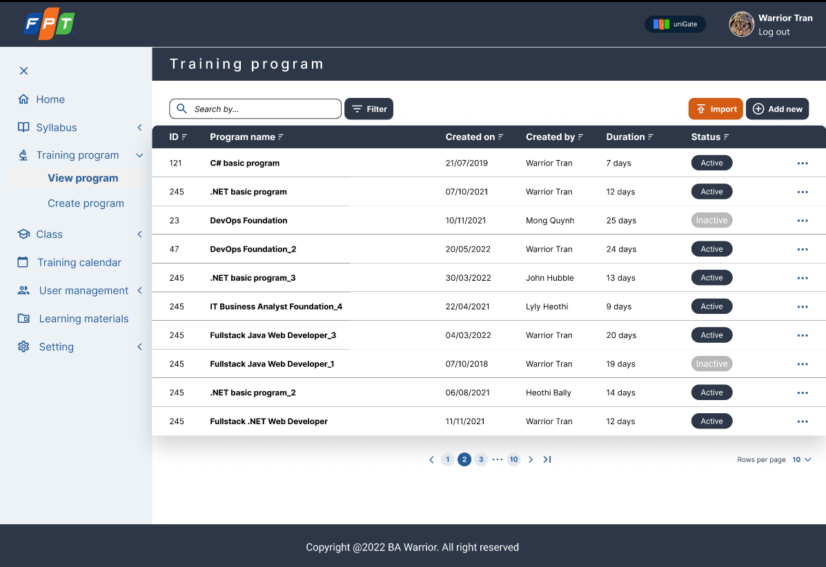Go to previous page arrow
The image size is (826, 567).
pos(431,459)
